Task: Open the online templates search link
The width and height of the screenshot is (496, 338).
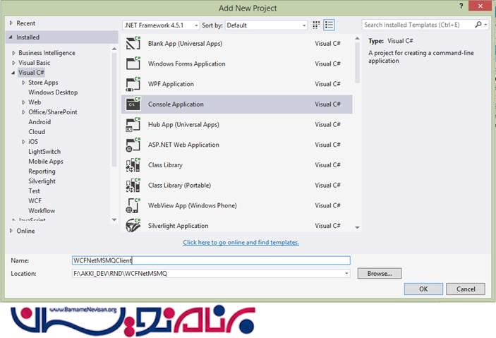Action: (x=241, y=242)
